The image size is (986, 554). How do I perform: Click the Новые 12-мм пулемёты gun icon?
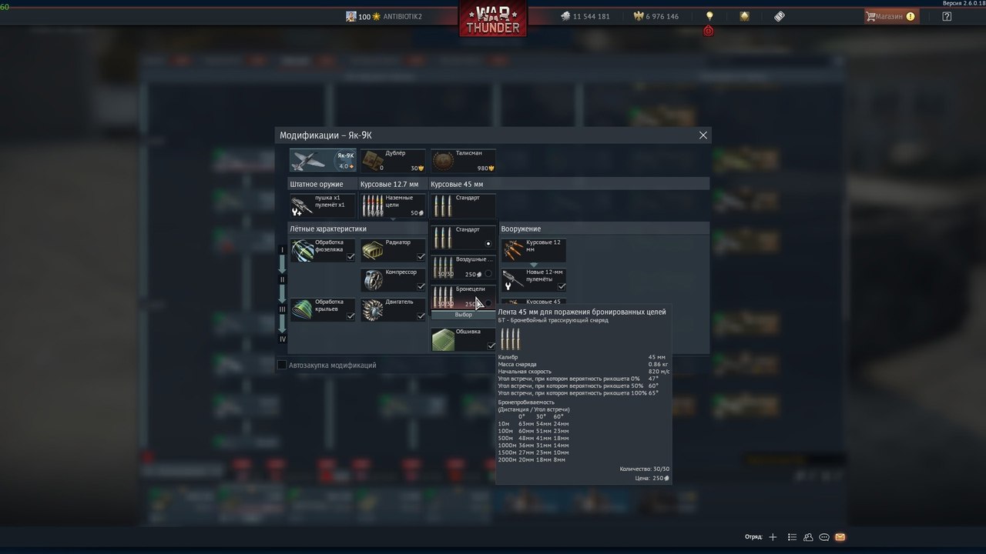513,279
